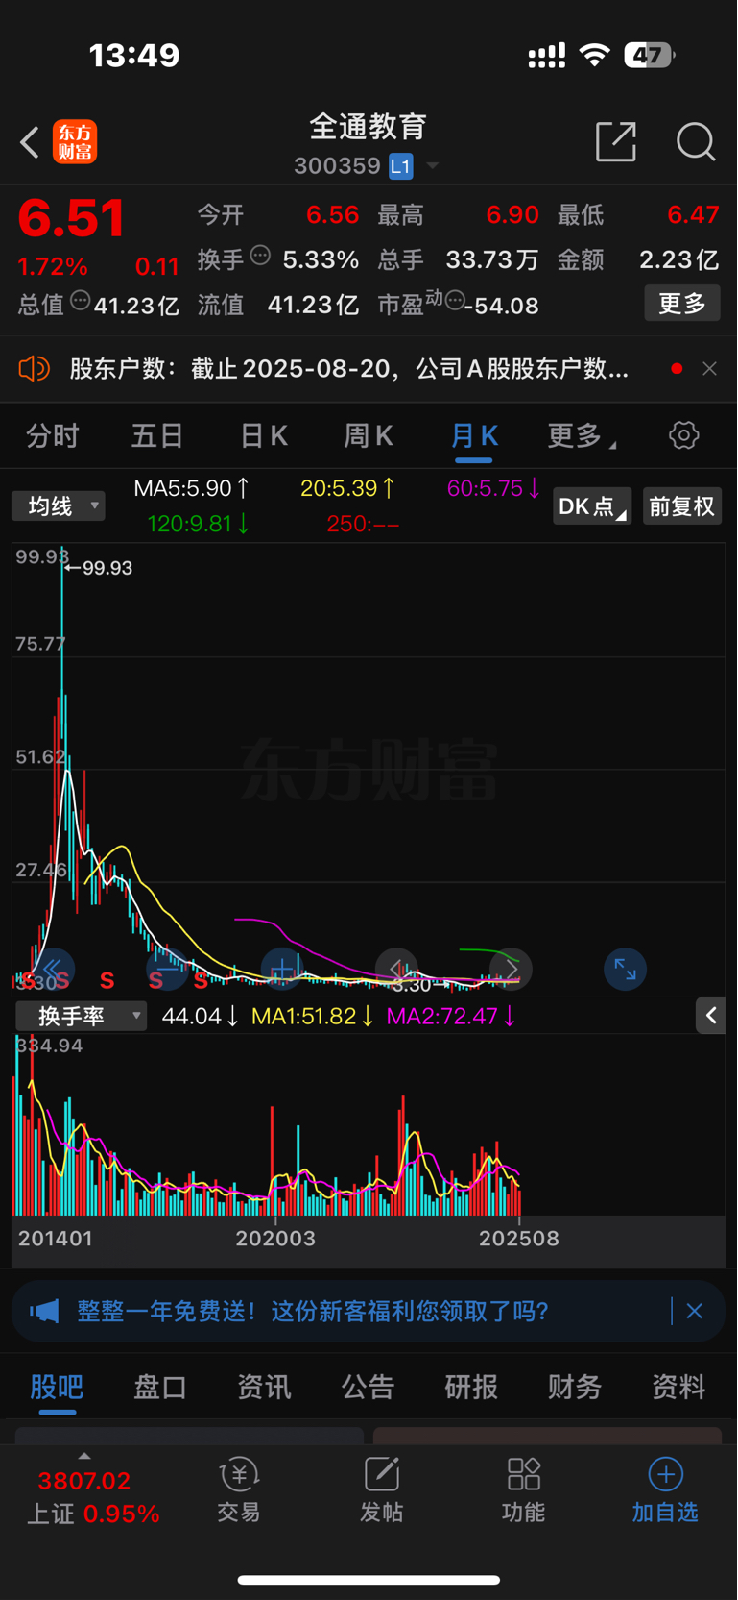Switch to the 五日 chart tab
Image resolution: width=738 pixels, height=1600 pixels.
[157, 436]
